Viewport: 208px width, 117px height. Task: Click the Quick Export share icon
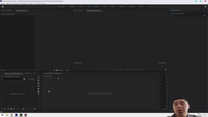tap(205, 6)
